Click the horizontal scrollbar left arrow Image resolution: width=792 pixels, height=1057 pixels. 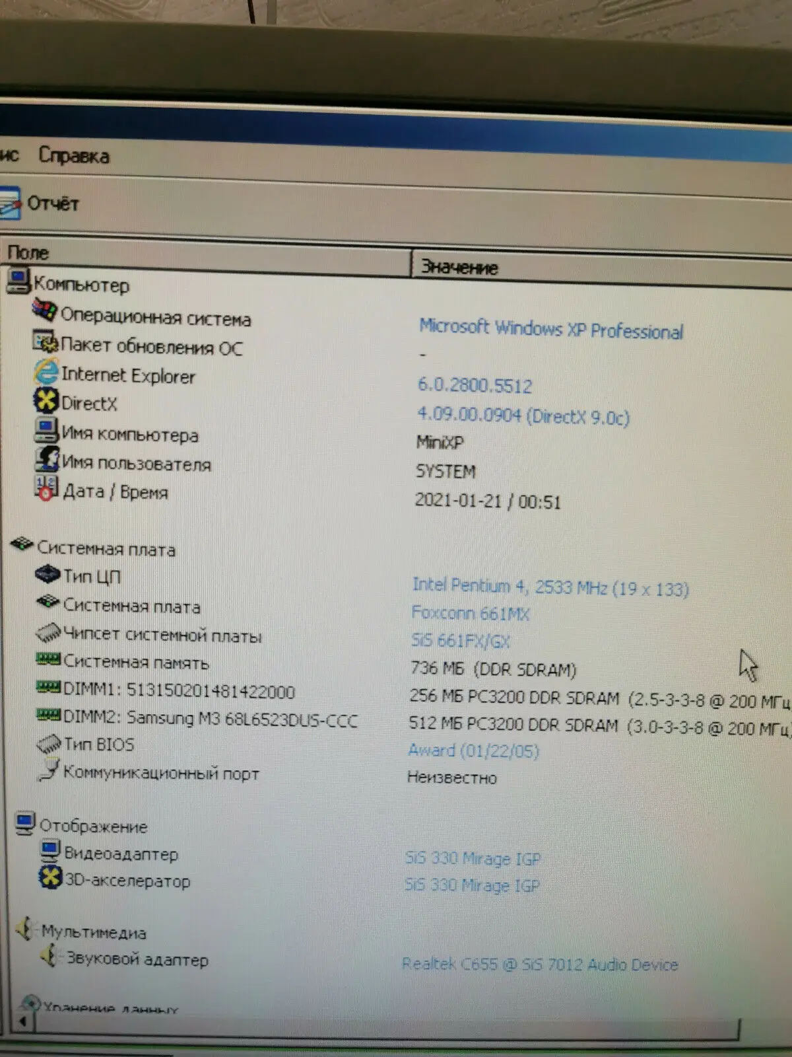pyautogui.click(x=23, y=1021)
